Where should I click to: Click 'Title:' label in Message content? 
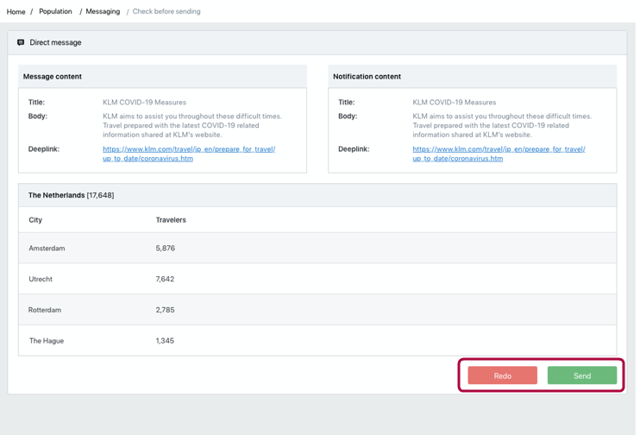pyautogui.click(x=37, y=102)
